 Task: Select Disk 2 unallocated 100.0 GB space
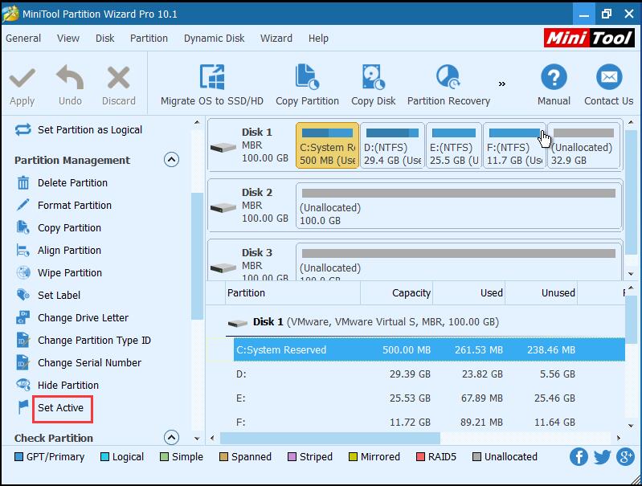[x=459, y=206]
